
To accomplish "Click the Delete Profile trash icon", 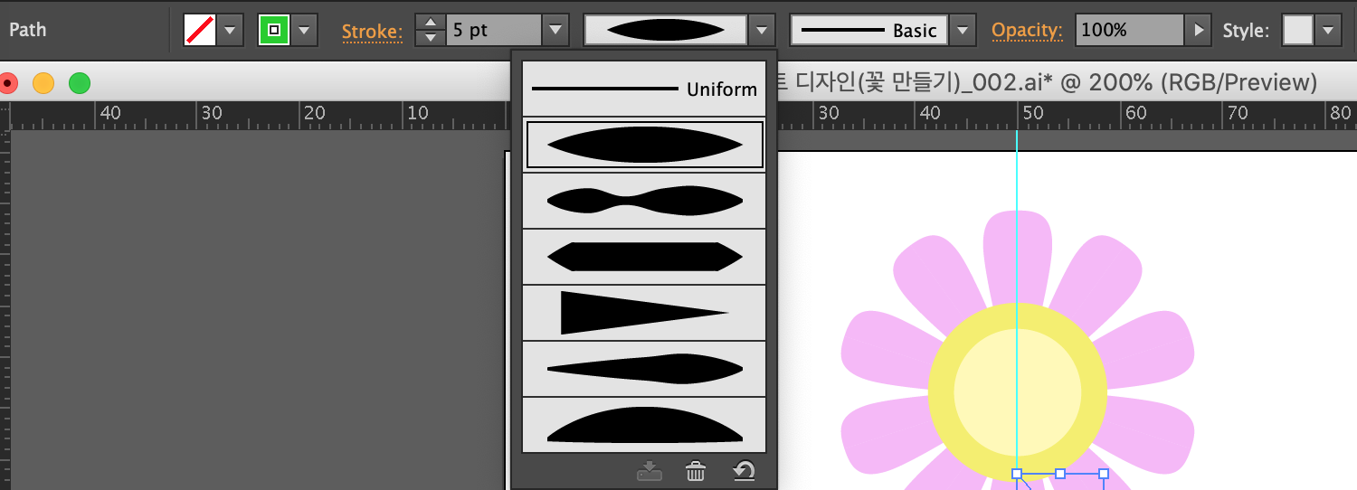I will 696,471.
